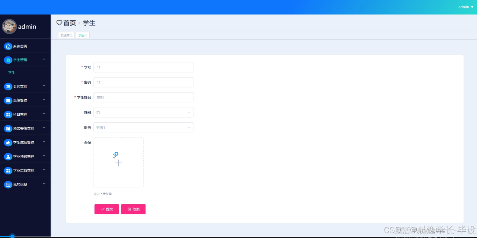Click the 老师管理 sidebar icon
This screenshot has height=238, width=477.
coord(8,87)
